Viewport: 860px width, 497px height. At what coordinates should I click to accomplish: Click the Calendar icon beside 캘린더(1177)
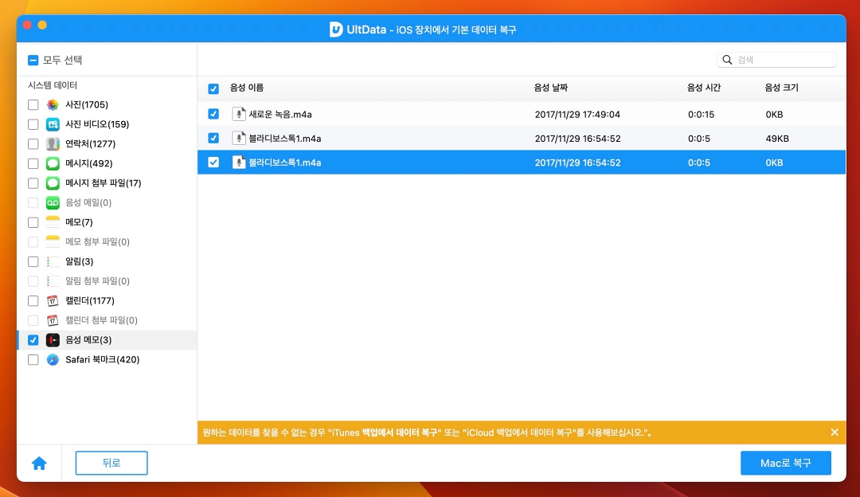[x=53, y=300]
